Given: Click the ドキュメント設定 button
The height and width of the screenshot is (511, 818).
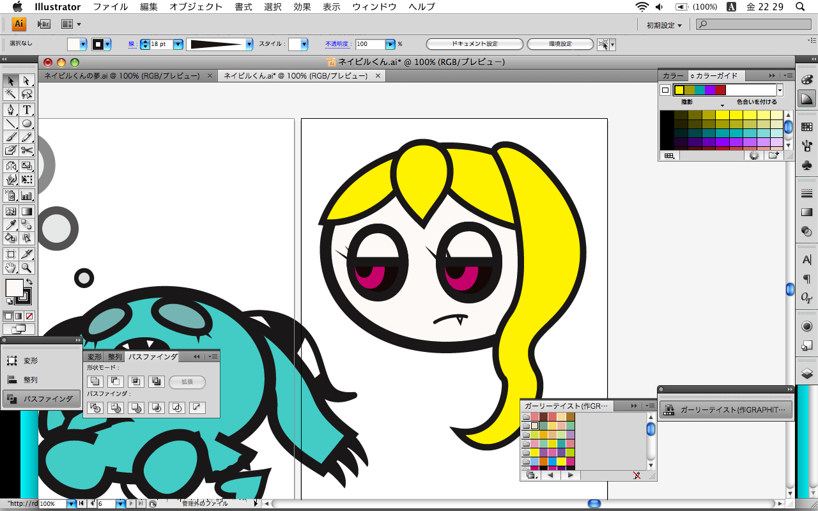Looking at the screenshot, I should pos(474,44).
